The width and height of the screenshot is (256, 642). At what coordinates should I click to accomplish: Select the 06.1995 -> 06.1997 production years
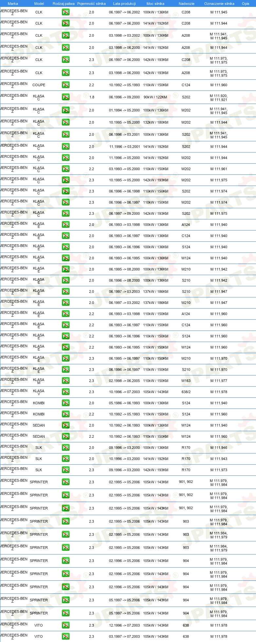point(124,358)
